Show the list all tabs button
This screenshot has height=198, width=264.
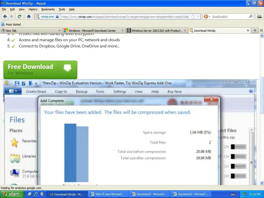click(x=261, y=30)
